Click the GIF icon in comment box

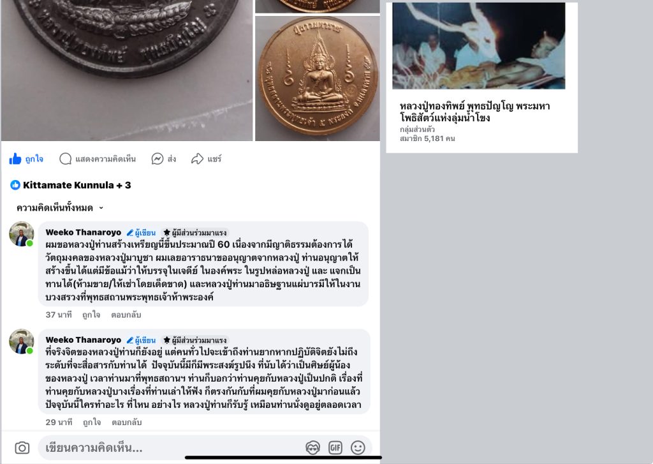335,448
